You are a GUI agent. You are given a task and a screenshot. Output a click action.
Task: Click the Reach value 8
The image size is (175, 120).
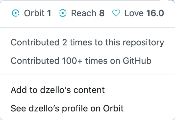102,13
